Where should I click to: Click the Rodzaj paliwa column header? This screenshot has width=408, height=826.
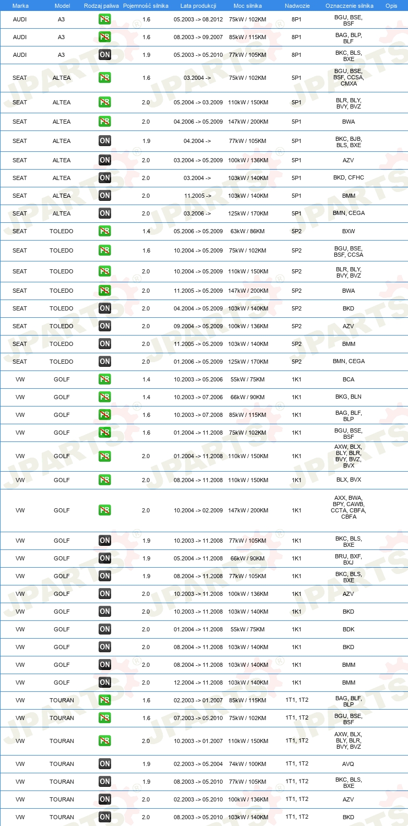[x=101, y=6]
